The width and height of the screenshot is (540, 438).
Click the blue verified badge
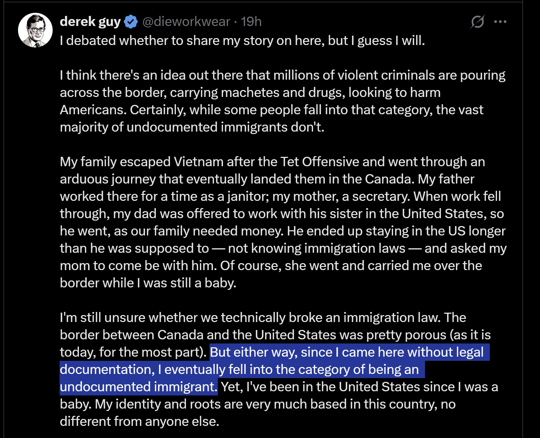[x=131, y=22]
